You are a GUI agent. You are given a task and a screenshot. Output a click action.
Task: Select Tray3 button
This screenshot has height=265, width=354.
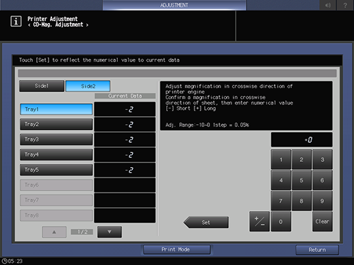tap(56, 139)
